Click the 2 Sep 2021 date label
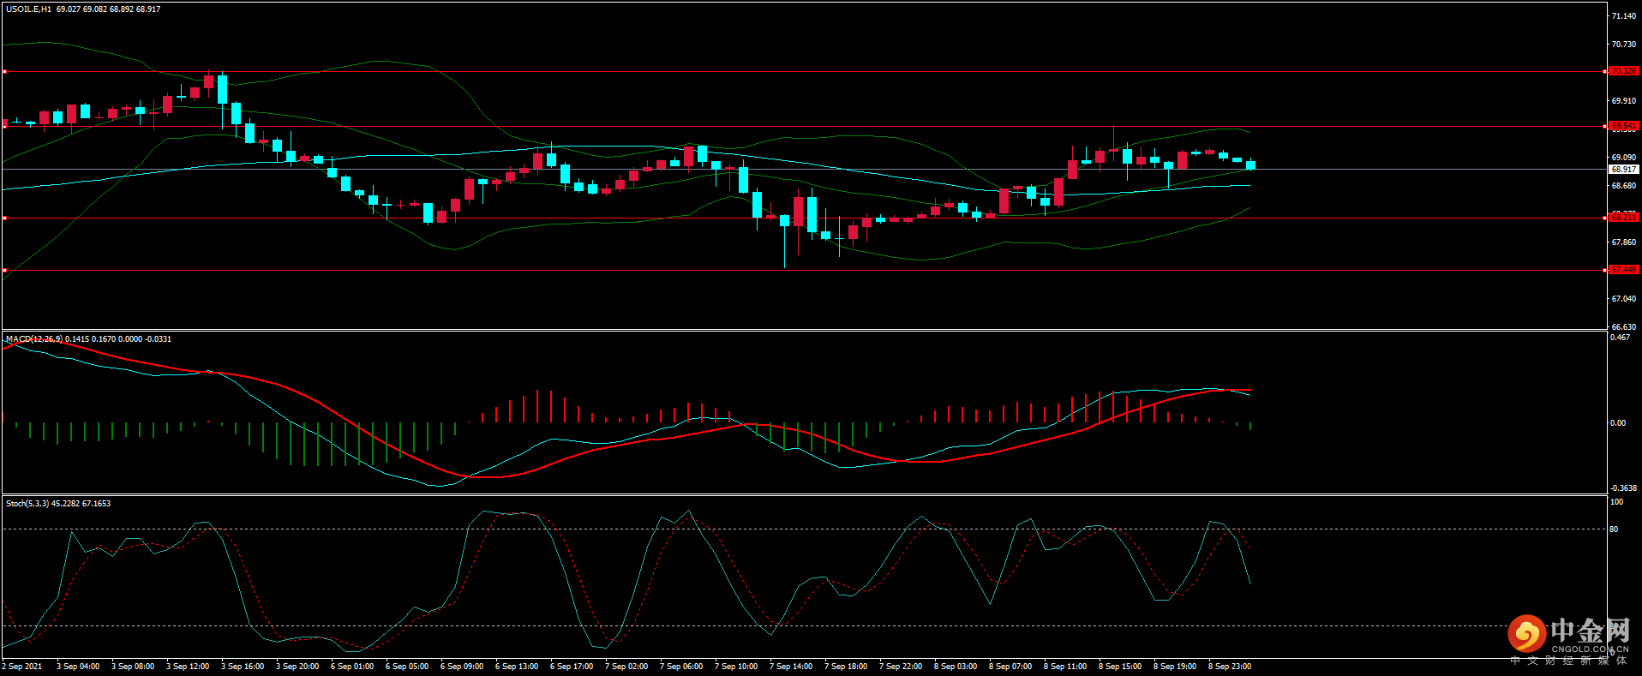This screenshot has height=676, width=1642. point(22,667)
